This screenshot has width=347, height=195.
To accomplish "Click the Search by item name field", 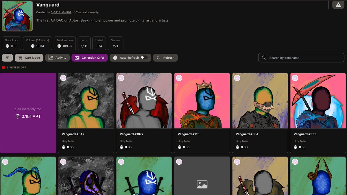I will [301, 57].
